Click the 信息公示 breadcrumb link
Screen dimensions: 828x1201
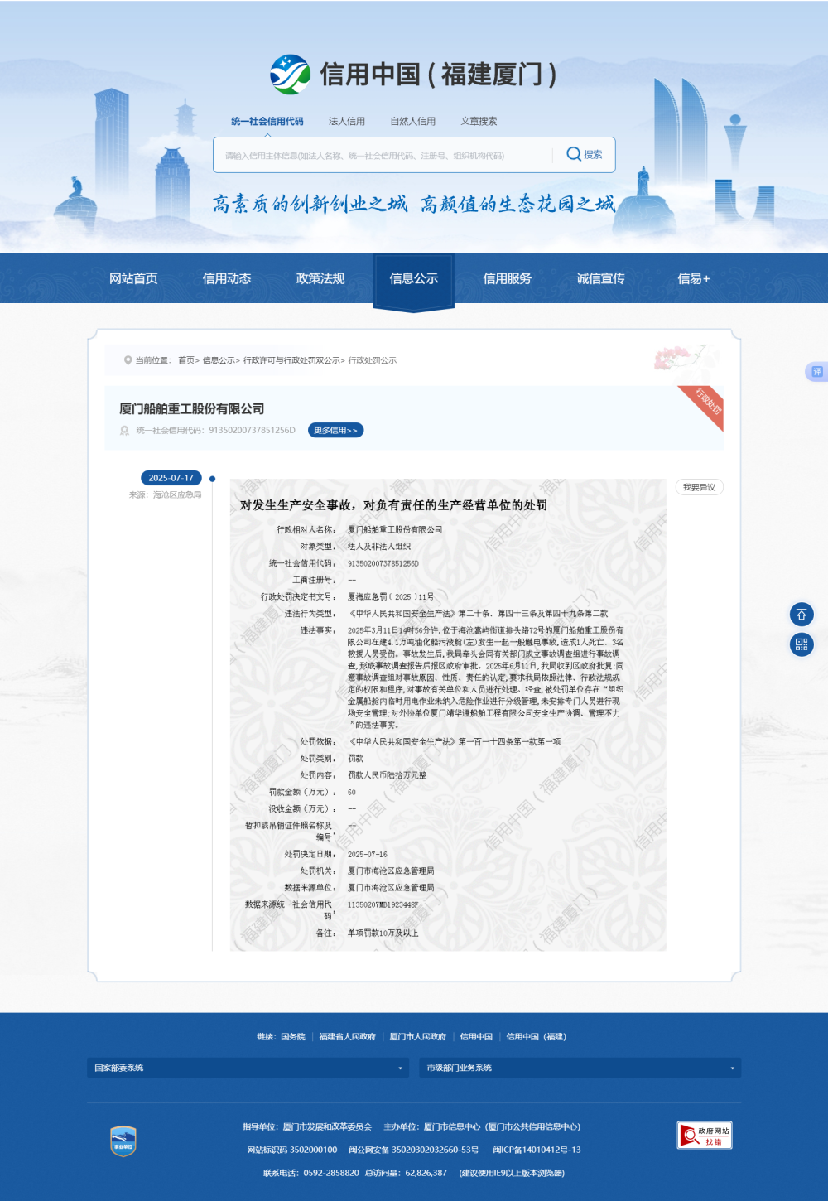[219, 360]
